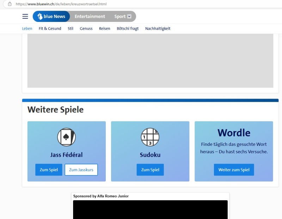The width and height of the screenshot is (282, 219).
Task: Open the hamburger main menu
Action: (x=25, y=17)
